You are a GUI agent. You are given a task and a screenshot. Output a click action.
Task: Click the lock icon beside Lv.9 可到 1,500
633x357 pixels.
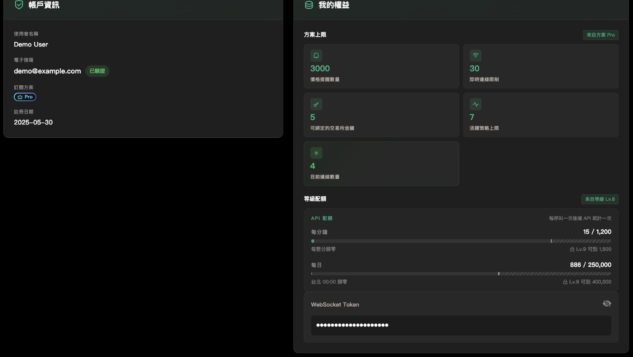[572, 250]
